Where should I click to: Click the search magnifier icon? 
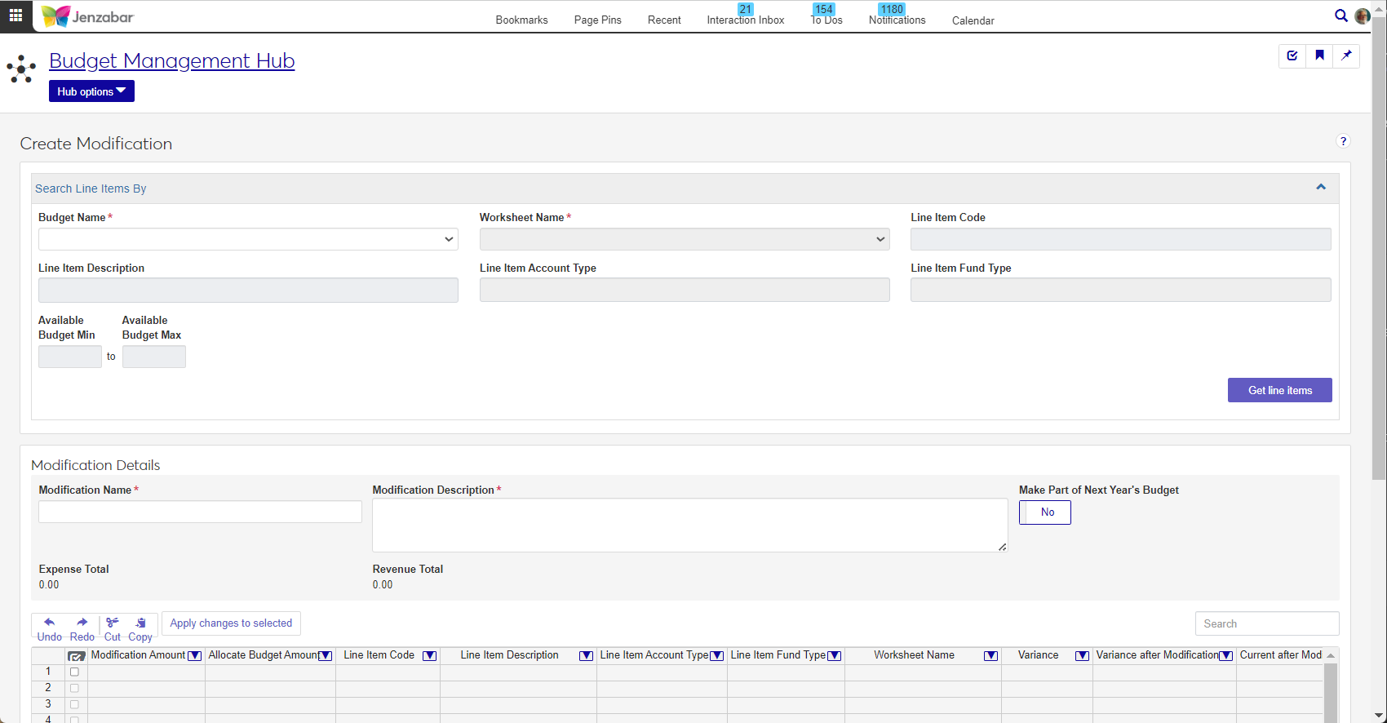point(1340,16)
